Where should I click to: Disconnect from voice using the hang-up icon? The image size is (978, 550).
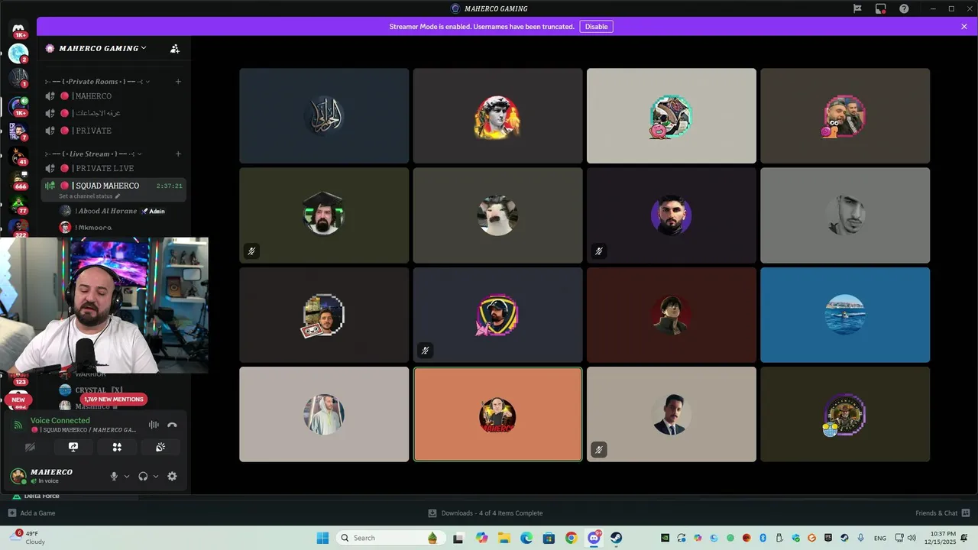[x=172, y=425]
